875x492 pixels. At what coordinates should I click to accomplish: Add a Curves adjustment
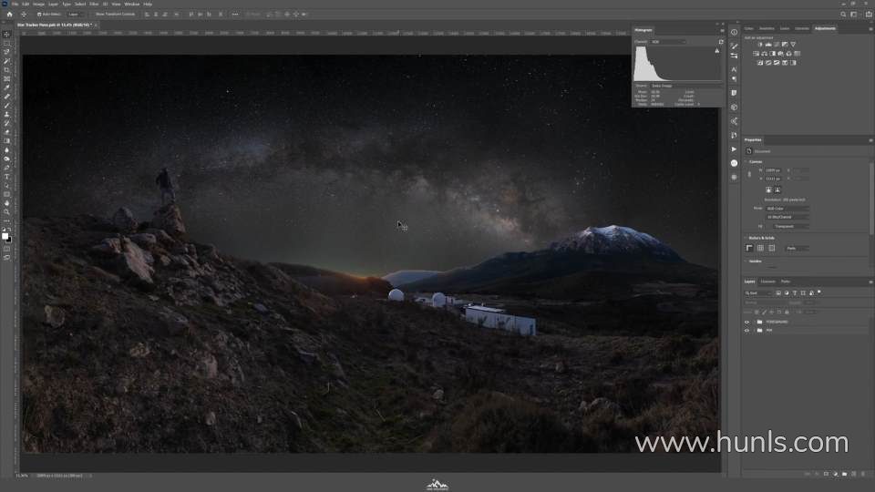pyautogui.click(x=777, y=44)
